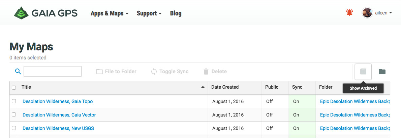
Task: Focus the map search text field
Action: [53, 71]
